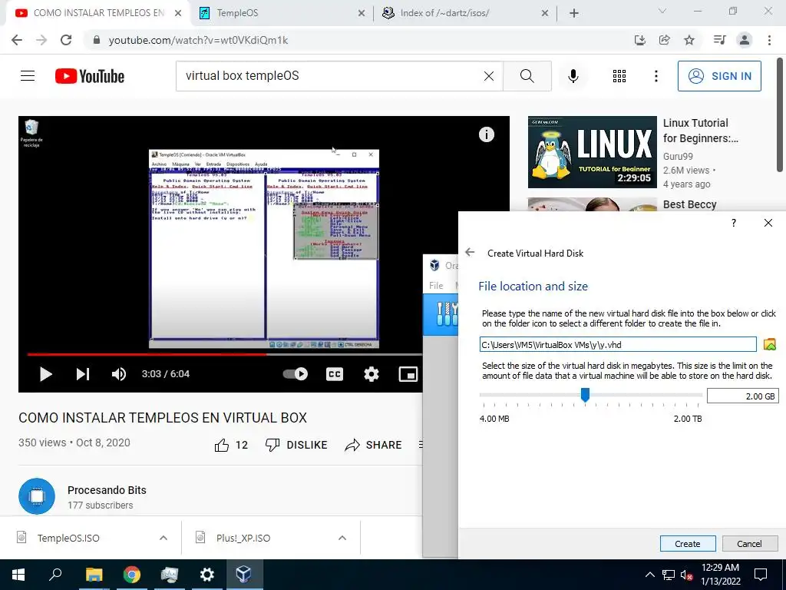Select the COMO INSTALAR TEMPLEOS tab
786x590 pixels.
pos(98,13)
